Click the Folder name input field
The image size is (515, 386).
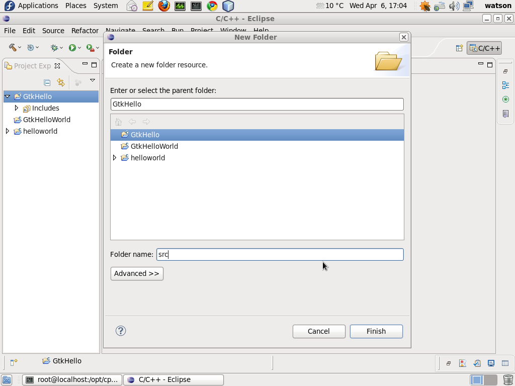(x=280, y=255)
